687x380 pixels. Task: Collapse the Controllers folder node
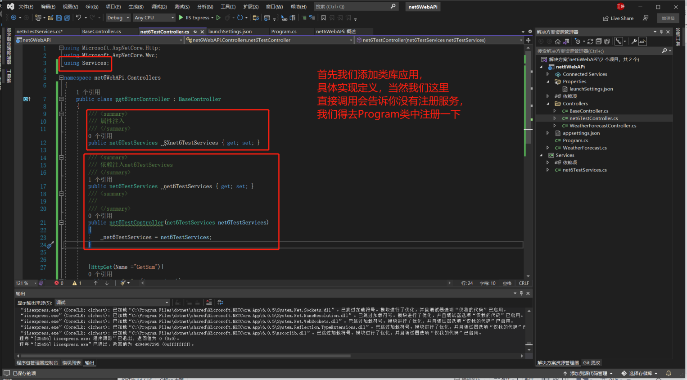tap(548, 104)
